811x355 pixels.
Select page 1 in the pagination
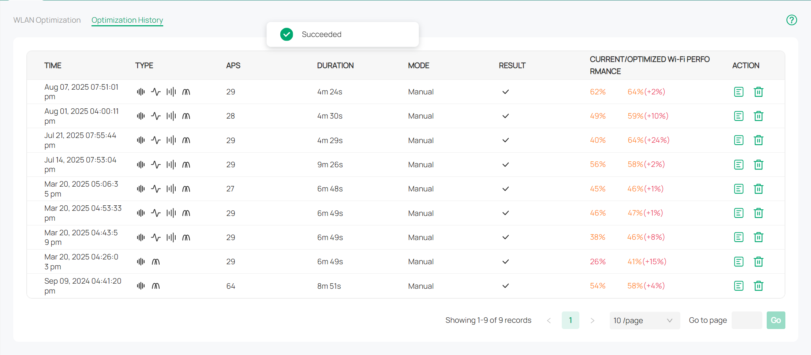tap(571, 320)
